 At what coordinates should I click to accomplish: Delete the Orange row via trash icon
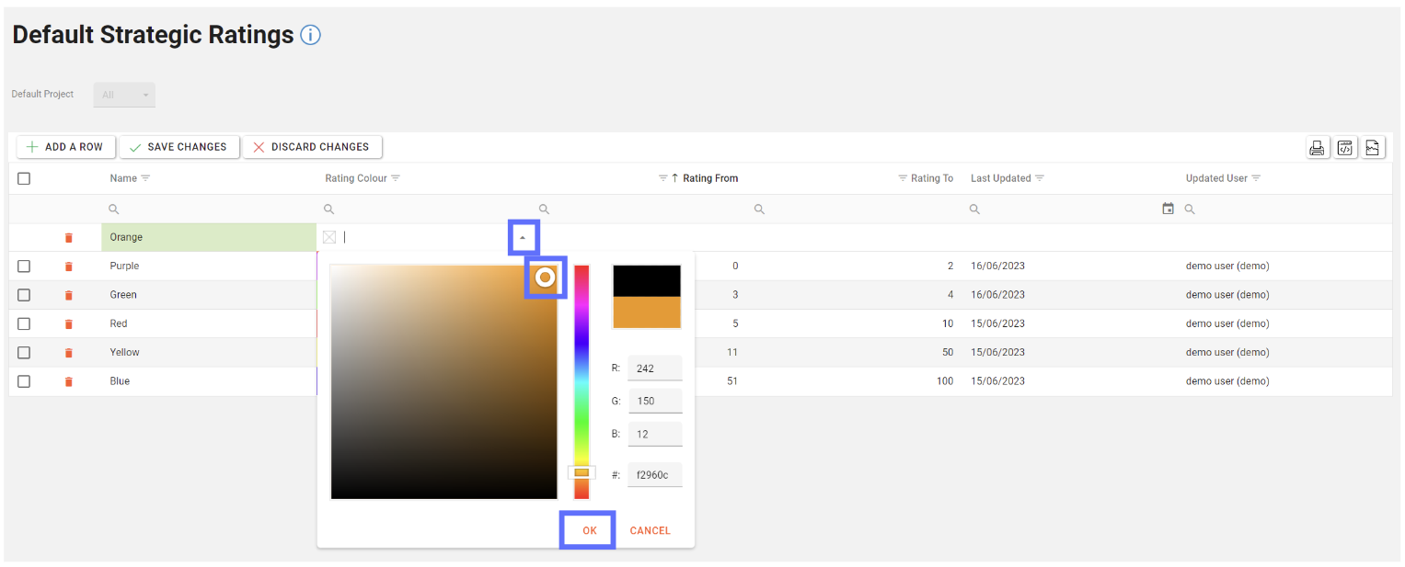click(x=68, y=238)
